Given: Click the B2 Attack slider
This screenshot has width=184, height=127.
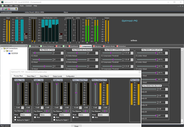Looking at the screenshot, I should click(x=42, y=60).
